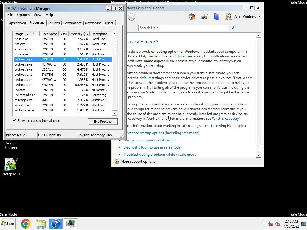307x230 pixels.
Task: Switch to Task Manager taskbar button
Action: (71, 224)
